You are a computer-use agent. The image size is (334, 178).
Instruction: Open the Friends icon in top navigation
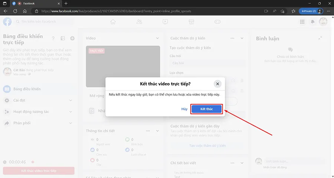pyautogui.click(x=139, y=22)
